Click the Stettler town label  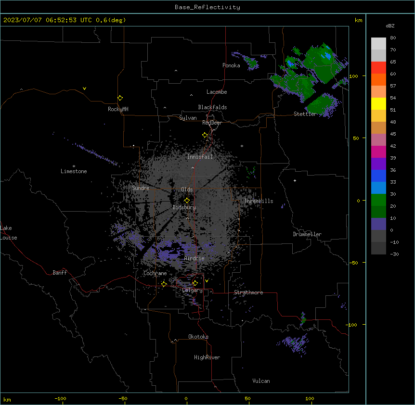tap(305, 114)
